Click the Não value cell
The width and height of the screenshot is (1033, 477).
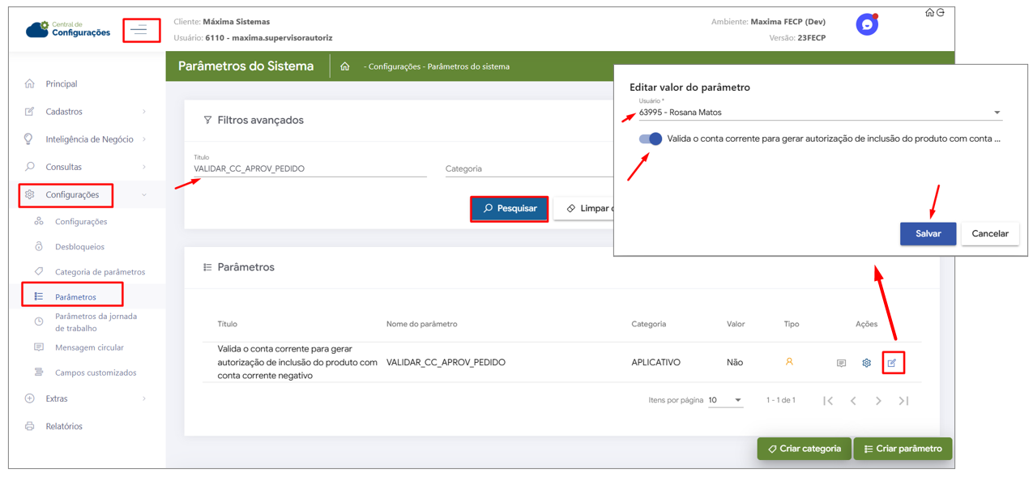[x=735, y=363]
